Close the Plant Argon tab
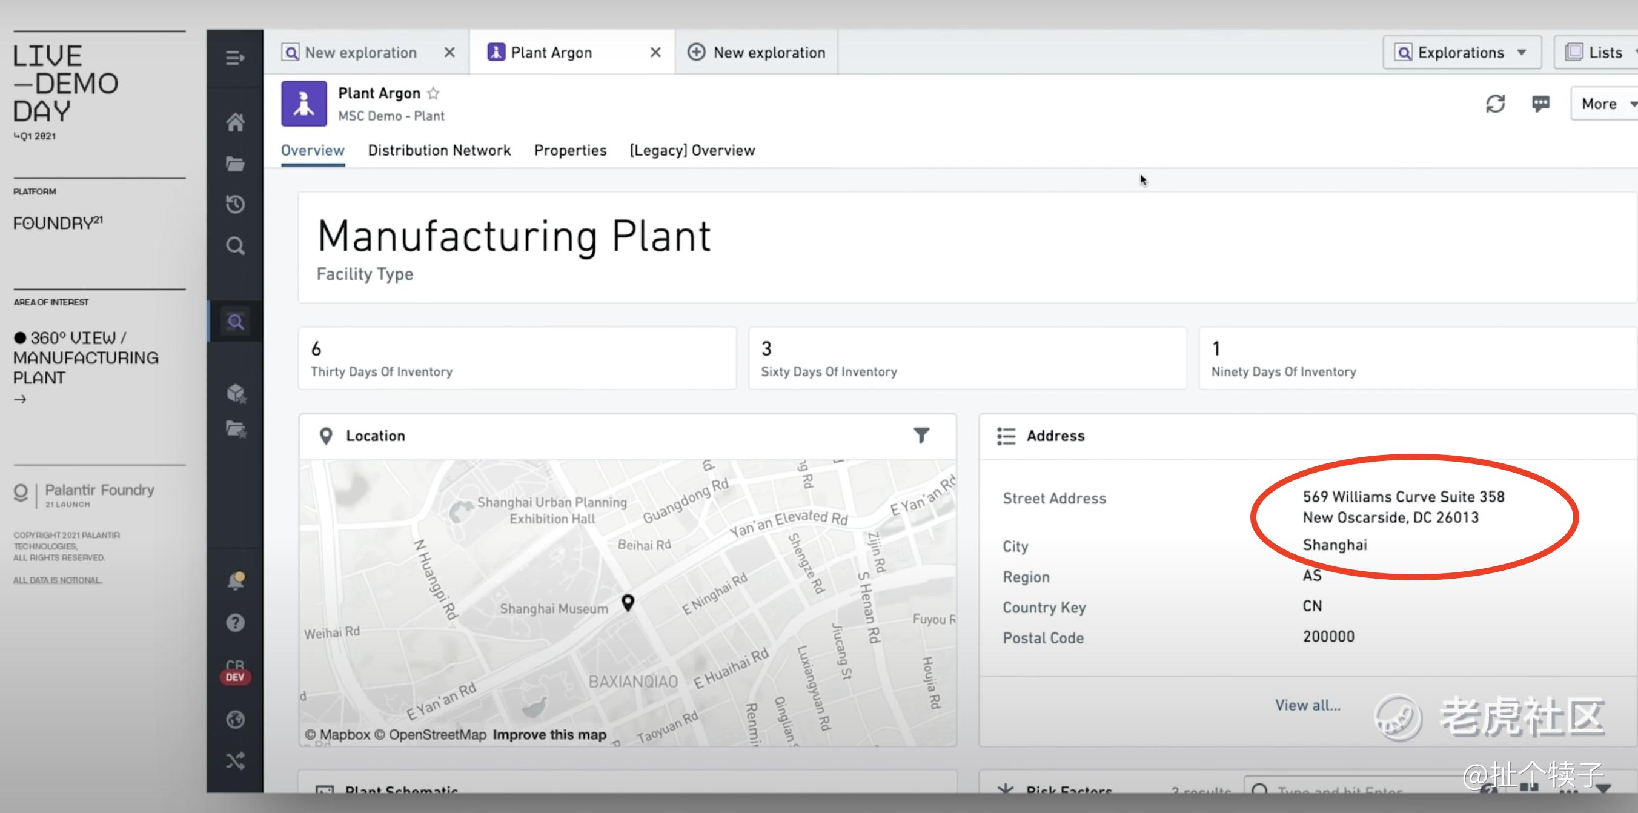This screenshot has width=1638, height=813. [x=655, y=52]
